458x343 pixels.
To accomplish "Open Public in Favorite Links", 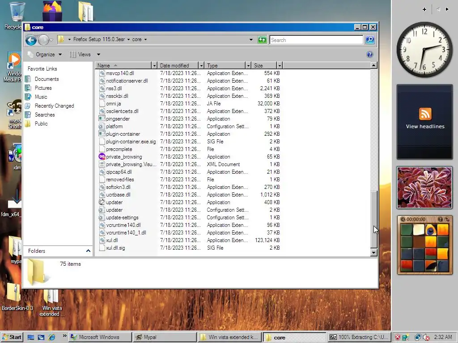I will pyautogui.click(x=41, y=124).
